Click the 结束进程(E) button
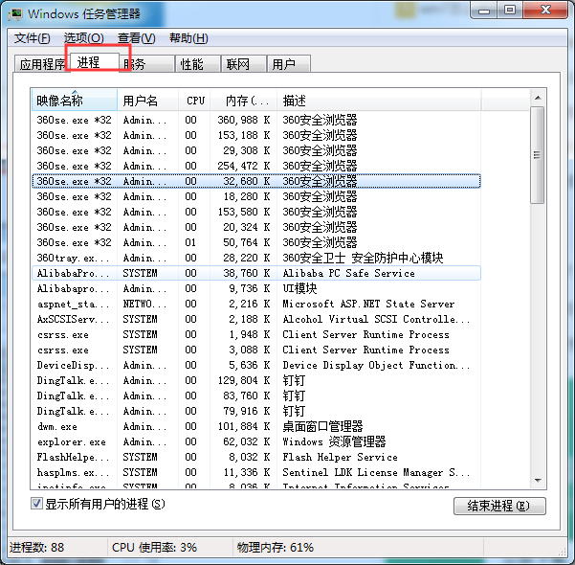 coord(499,506)
